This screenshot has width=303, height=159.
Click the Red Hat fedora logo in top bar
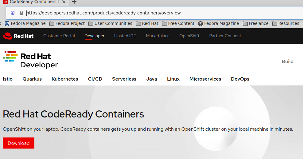[x=18, y=36]
